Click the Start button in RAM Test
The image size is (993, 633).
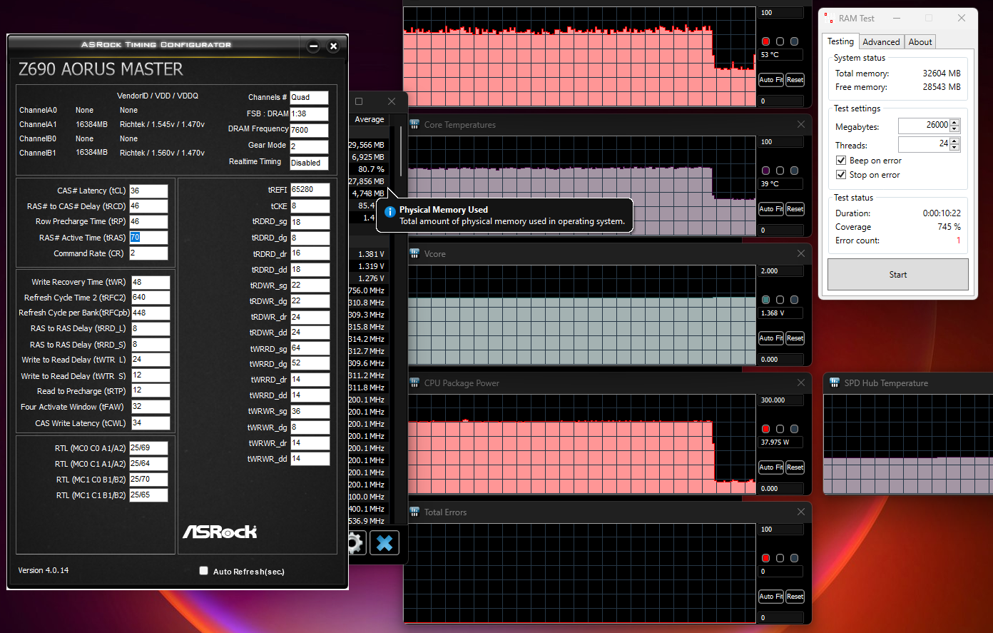[x=898, y=275]
